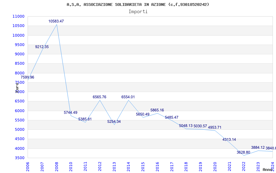Click the 5500 y-axis tick label
Screen dimensions: 276x173
tap(19, 120)
